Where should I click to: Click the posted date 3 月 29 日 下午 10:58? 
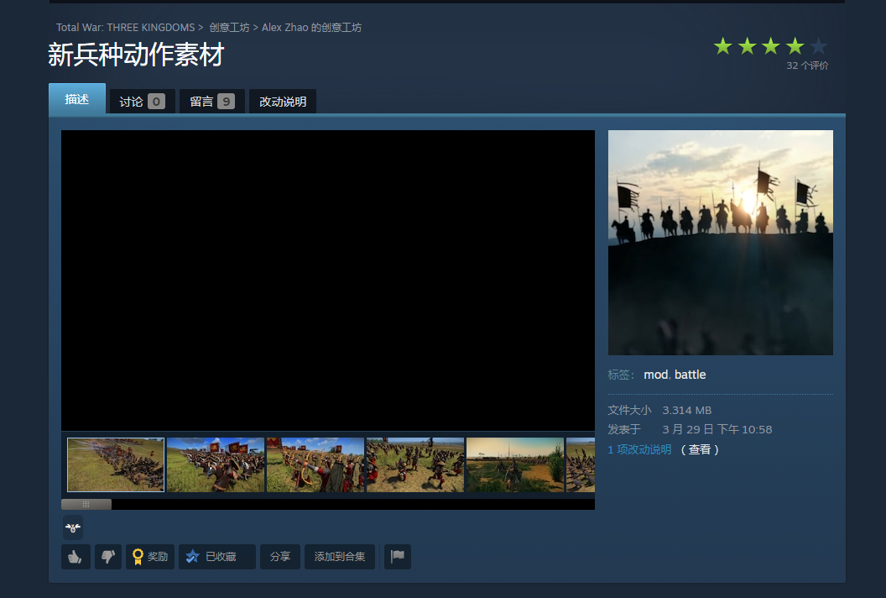[x=717, y=429]
